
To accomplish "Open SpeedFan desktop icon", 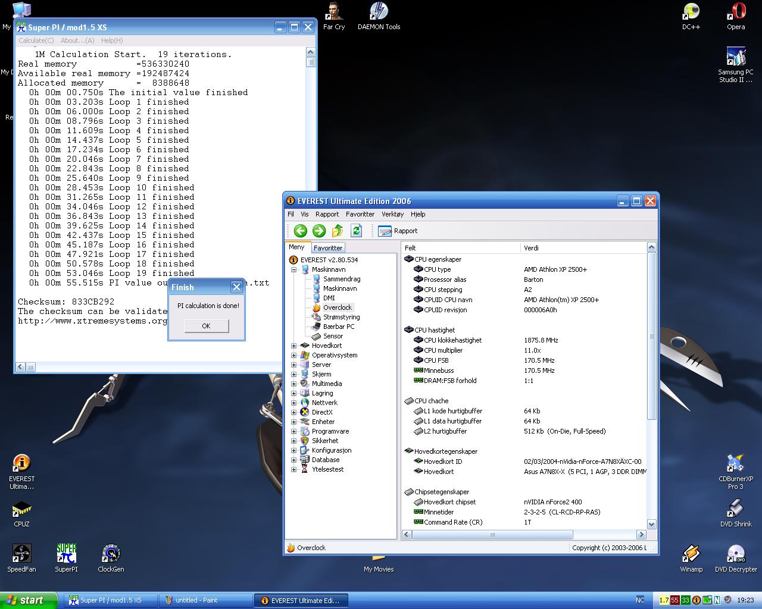I will (x=21, y=558).
